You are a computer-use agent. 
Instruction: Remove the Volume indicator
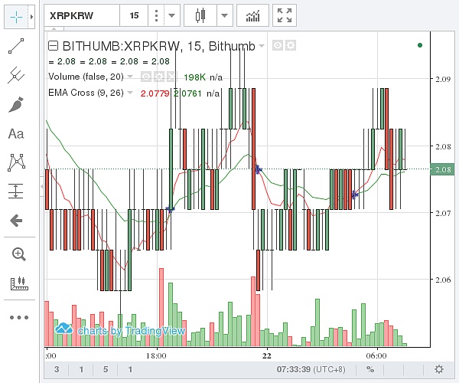click(171, 77)
